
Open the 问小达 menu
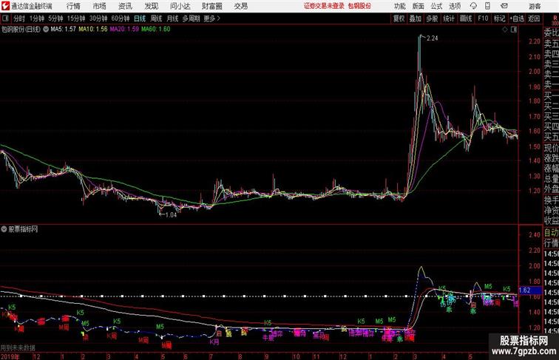click(180, 6)
